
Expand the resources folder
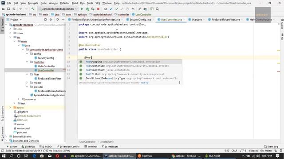click(x=19, y=99)
